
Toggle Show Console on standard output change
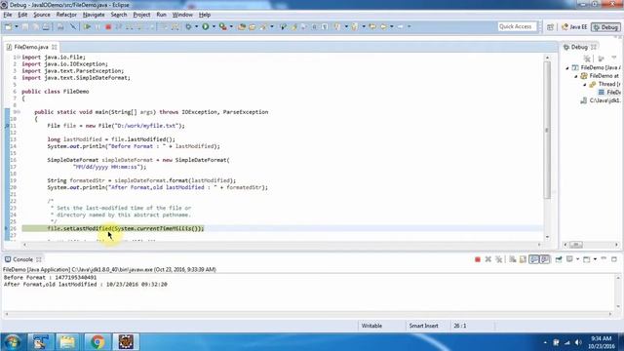click(534, 259)
